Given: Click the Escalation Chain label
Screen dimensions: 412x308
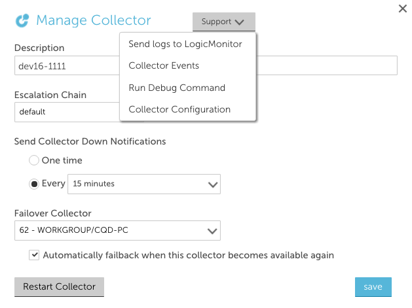Looking at the screenshot, I should tap(50, 95).
